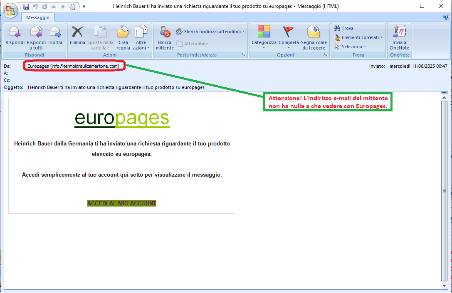Click ACCEDI AL MIO ACCOUNT link
This screenshot has width=452, height=293.
[x=122, y=203]
